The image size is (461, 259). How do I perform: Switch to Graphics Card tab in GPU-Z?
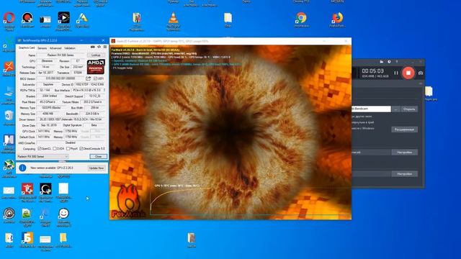(27, 48)
